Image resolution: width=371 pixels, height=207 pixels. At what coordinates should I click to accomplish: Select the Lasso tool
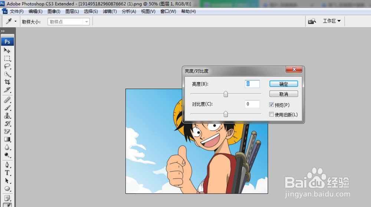click(7, 66)
